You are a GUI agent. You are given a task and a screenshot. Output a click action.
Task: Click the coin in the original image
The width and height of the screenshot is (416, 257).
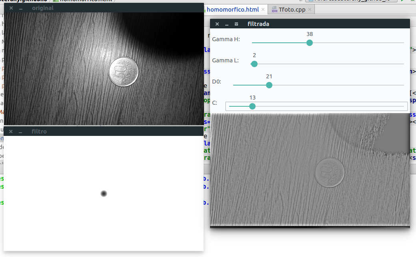pos(124,72)
